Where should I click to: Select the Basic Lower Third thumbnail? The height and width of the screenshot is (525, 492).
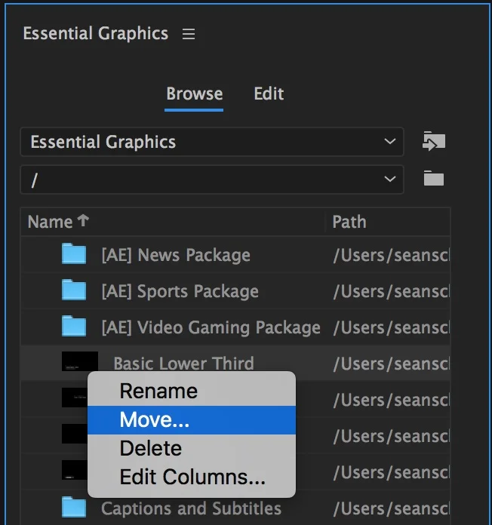[80, 361]
